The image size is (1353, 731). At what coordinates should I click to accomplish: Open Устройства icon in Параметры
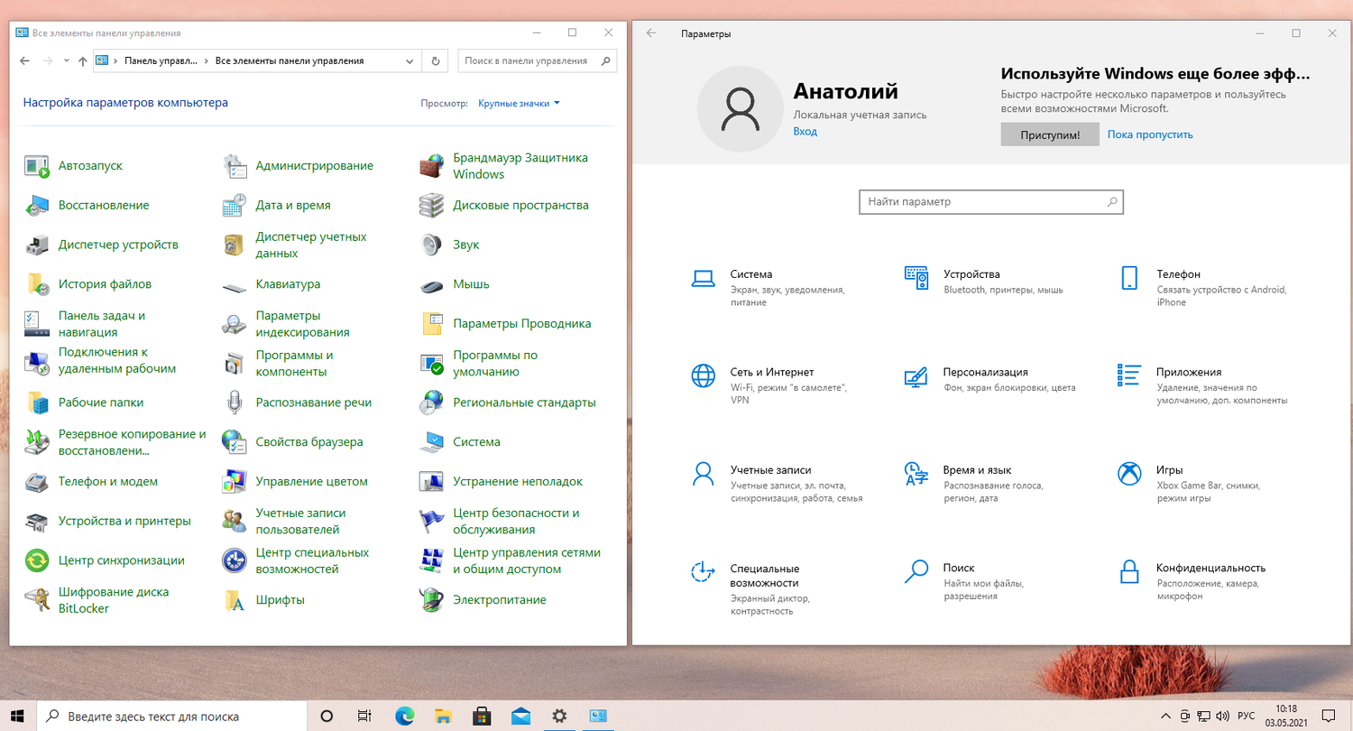pos(916,278)
